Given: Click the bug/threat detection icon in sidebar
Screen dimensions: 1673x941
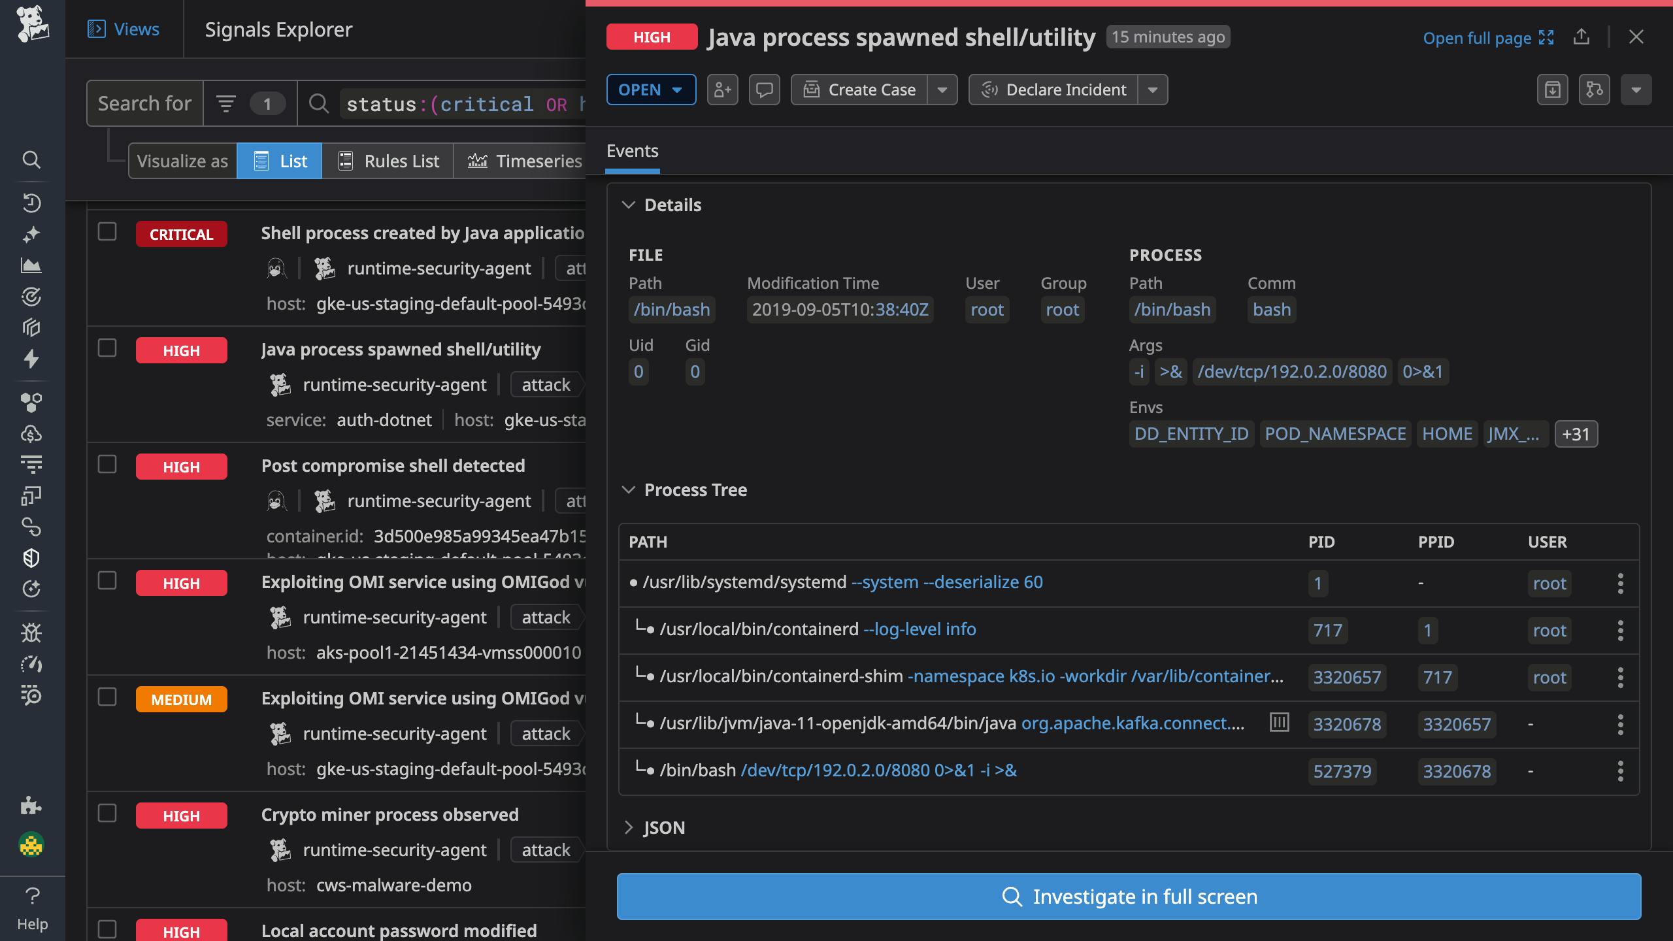Looking at the screenshot, I should 31,633.
